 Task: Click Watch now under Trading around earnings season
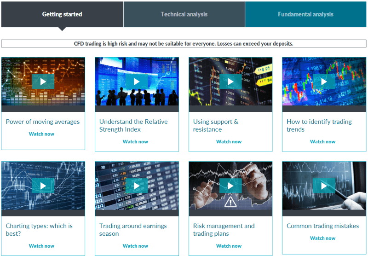pyautogui.click(x=135, y=246)
